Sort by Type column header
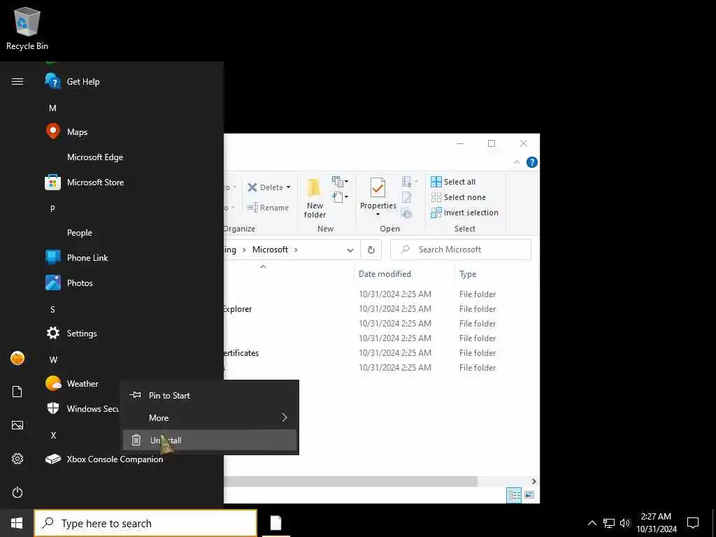Viewport: 716px width, 537px height. [468, 274]
